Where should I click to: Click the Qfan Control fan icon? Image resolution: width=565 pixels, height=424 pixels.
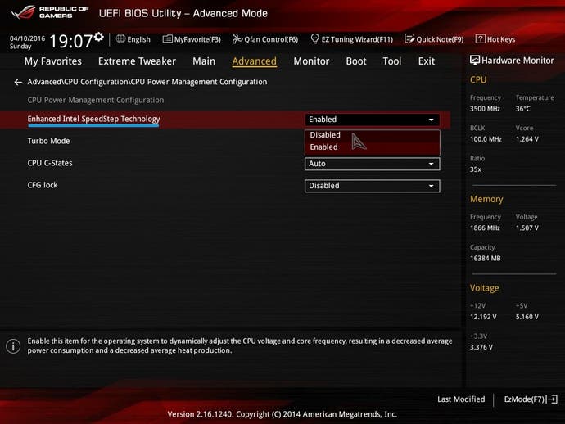click(x=237, y=39)
